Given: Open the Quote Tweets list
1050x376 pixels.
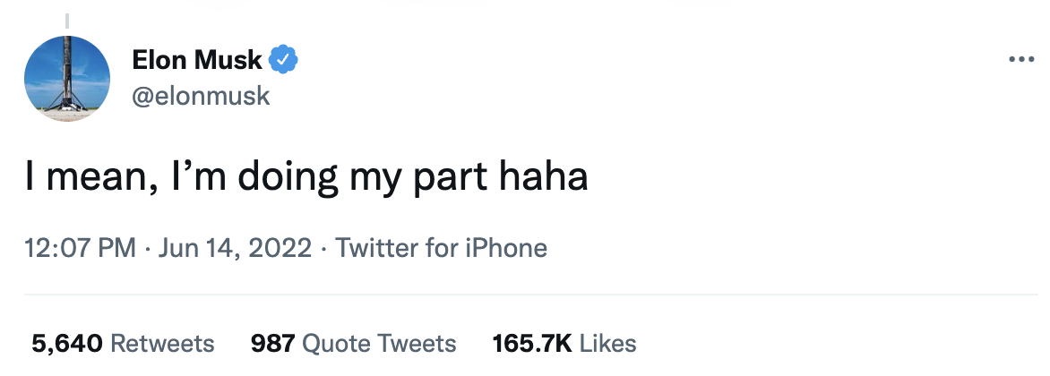Looking at the screenshot, I should pyautogui.click(x=379, y=343).
